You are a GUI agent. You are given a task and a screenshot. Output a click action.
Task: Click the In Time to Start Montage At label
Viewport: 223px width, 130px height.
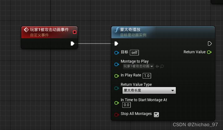click(144, 100)
